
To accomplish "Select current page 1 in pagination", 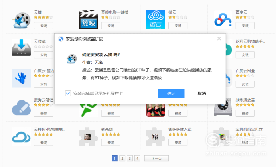I will (114, 159).
